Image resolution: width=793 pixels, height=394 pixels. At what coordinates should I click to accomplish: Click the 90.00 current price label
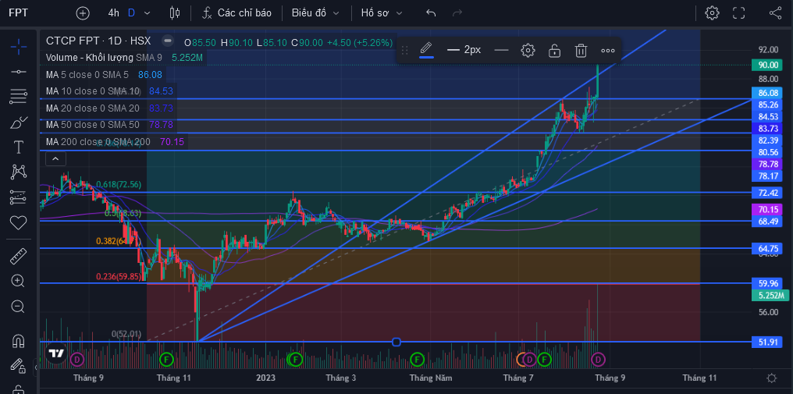[x=767, y=64]
